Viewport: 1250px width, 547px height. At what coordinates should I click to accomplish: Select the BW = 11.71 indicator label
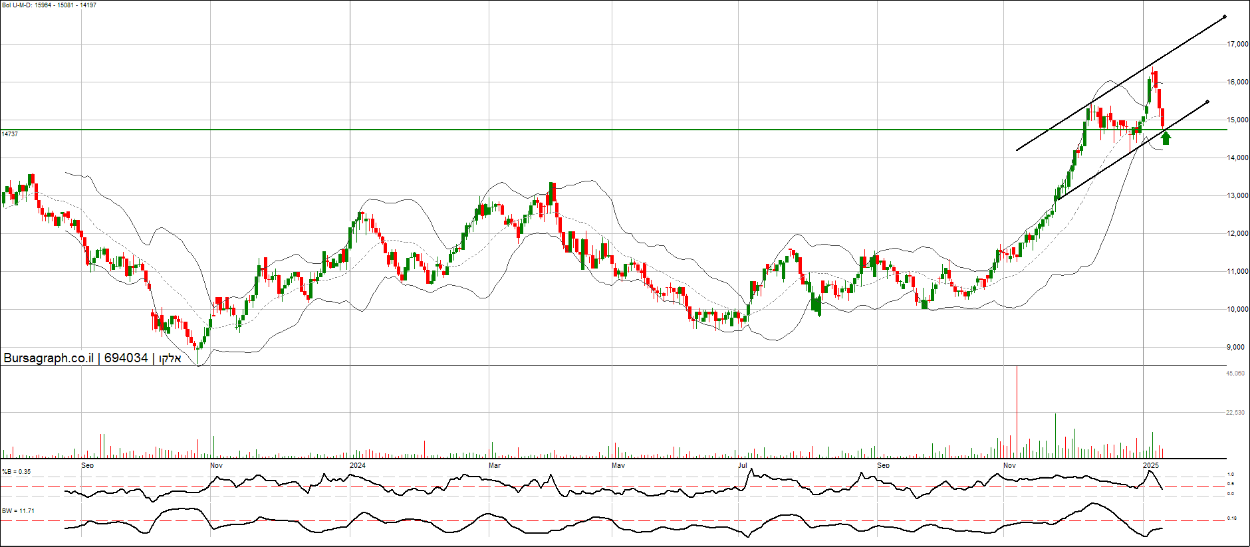(18, 511)
